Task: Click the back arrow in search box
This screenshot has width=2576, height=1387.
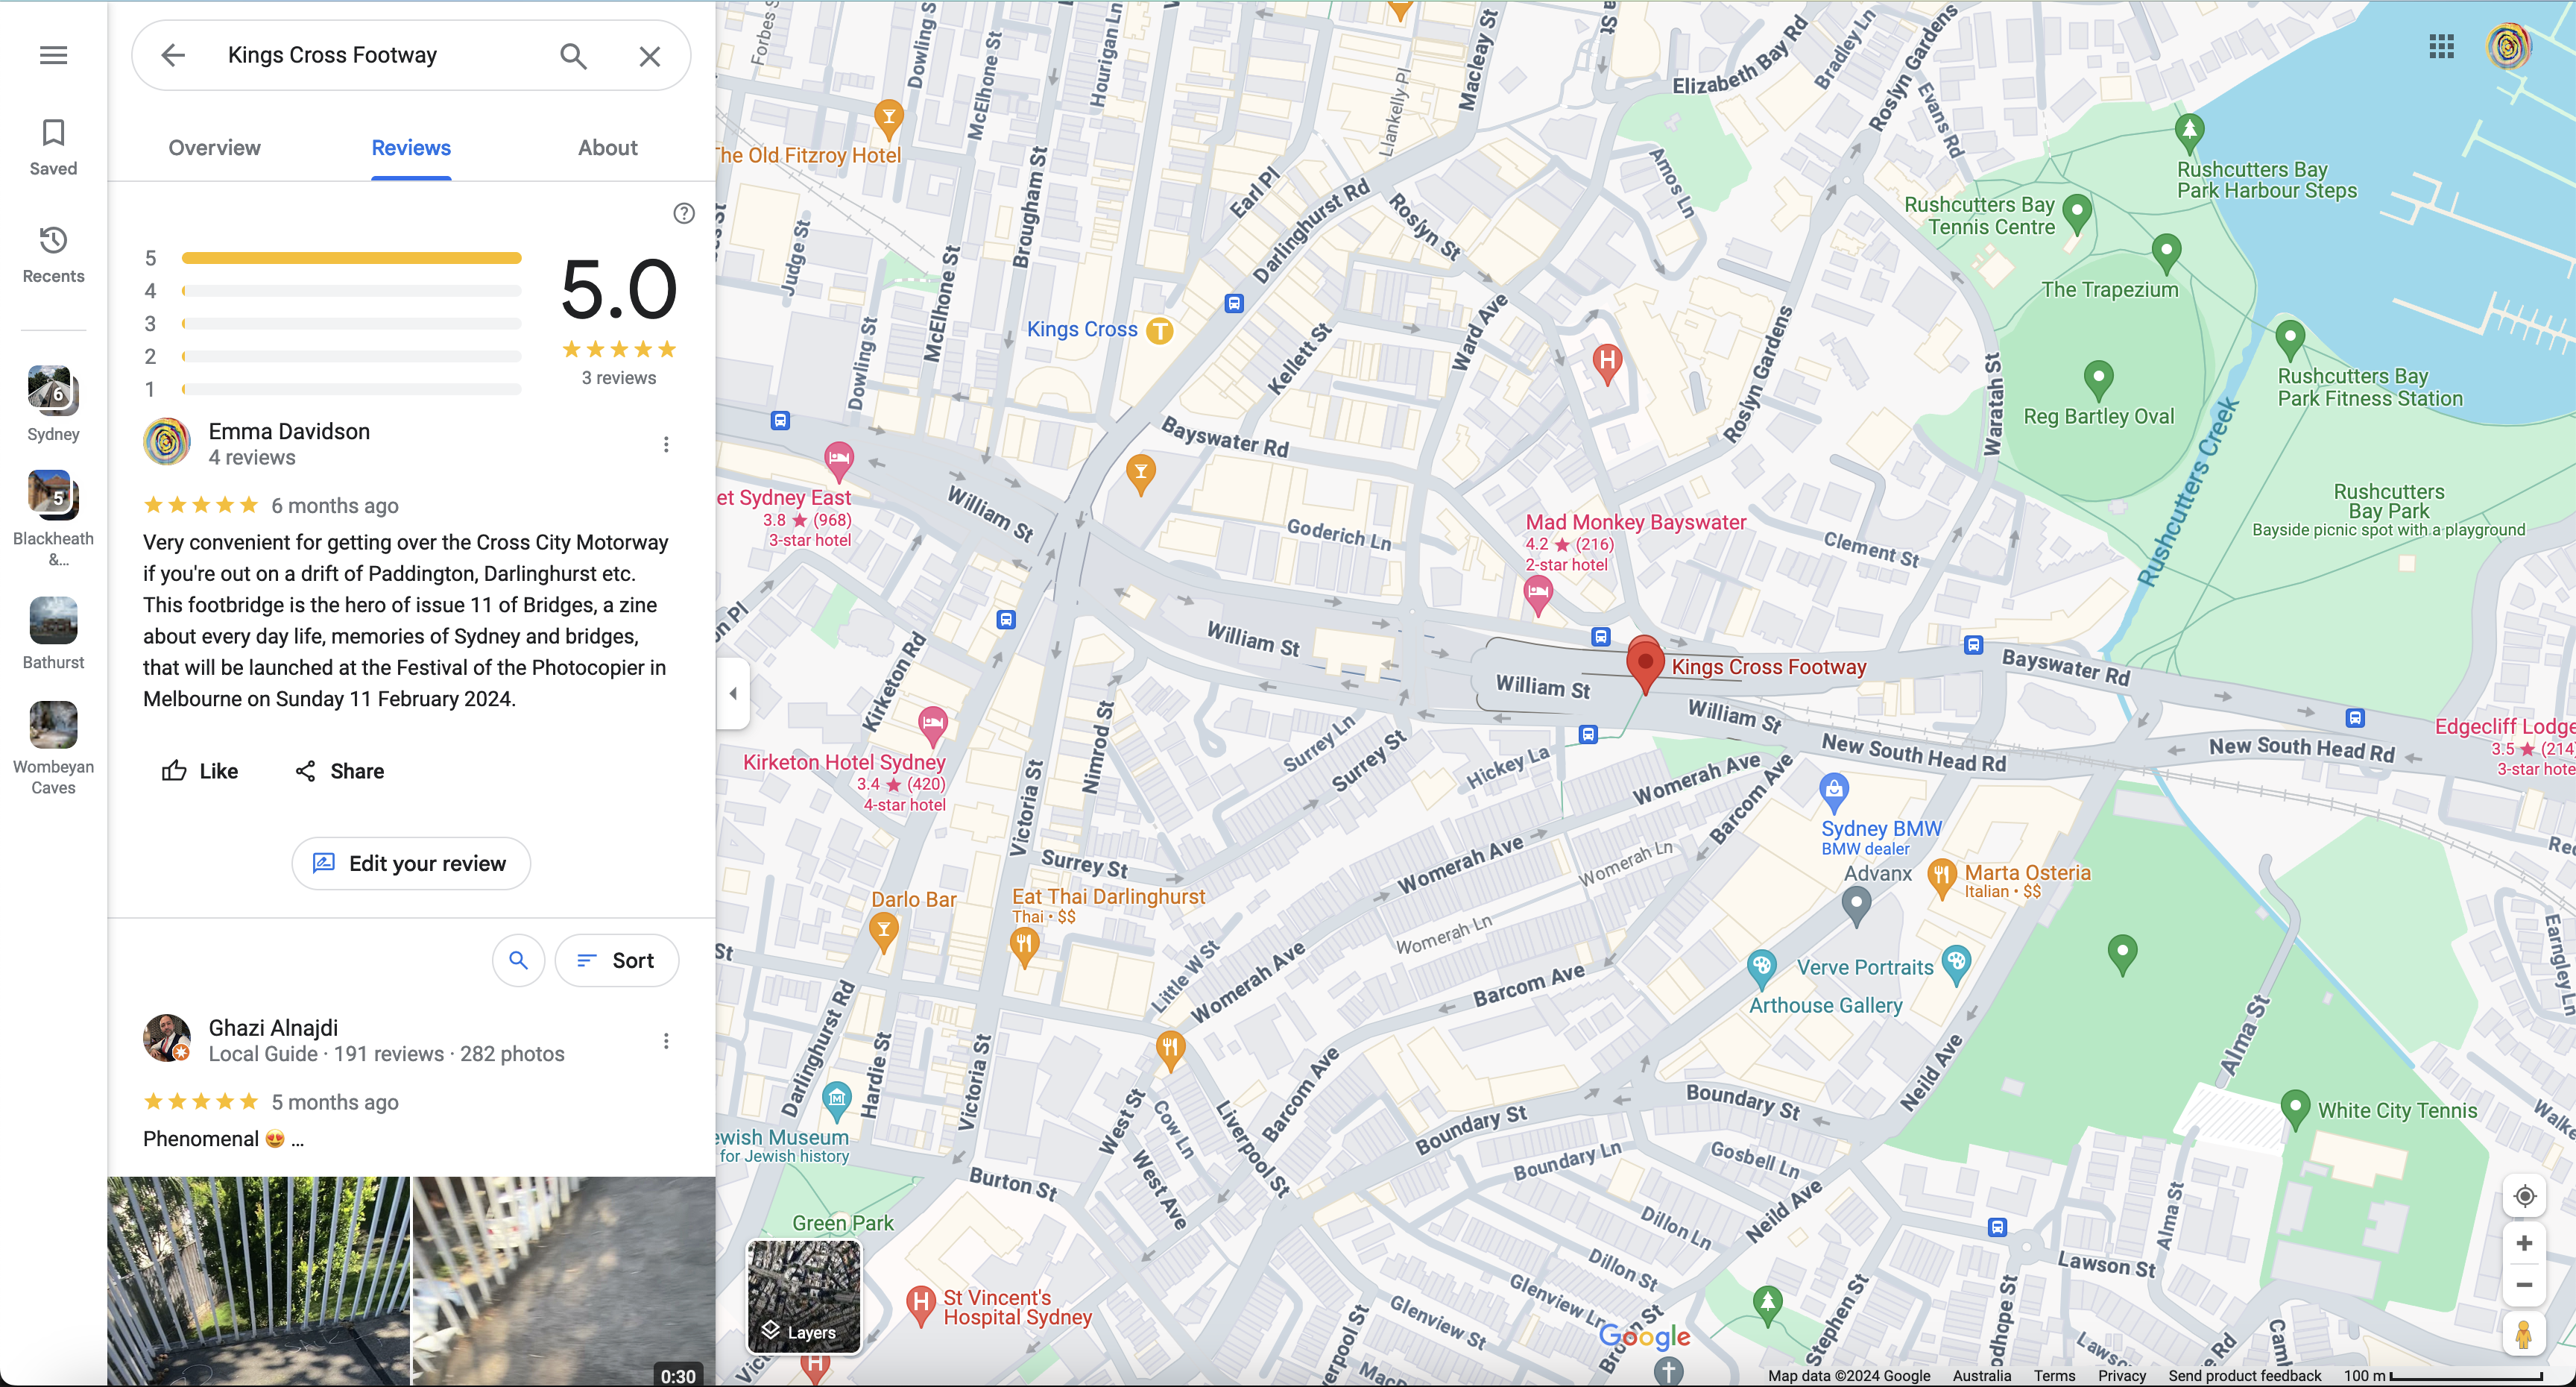Action: point(173,55)
